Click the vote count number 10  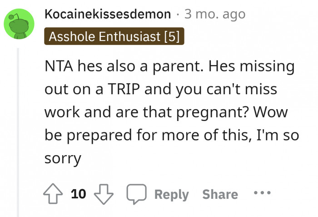pyautogui.click(x=79, y=194)
